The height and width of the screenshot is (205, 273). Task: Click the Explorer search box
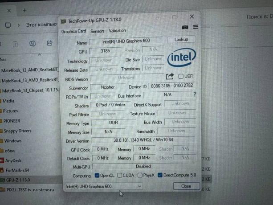(x=259, y=17)
